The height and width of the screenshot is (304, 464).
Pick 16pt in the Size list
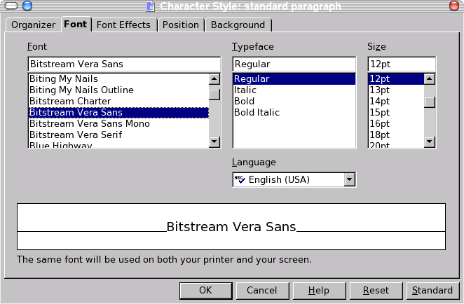(x=379, y=123)
